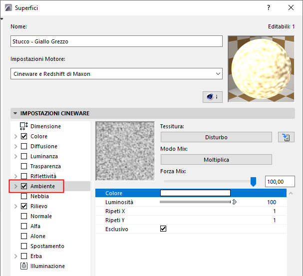The image size is (303, 276).
Task: Select the Dimensione channel
Action: [45, 126]
